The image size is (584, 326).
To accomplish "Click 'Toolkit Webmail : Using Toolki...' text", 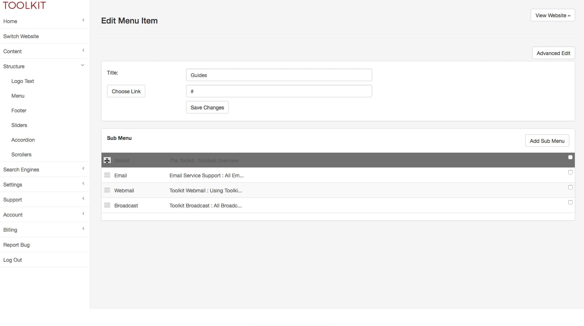I will [206, 191].
